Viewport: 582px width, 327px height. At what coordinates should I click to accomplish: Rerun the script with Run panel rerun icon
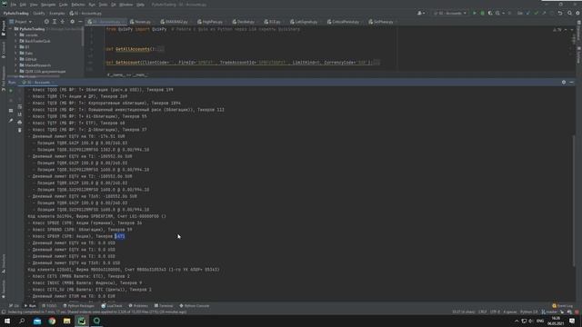pyautogui.click(x=11, y=91)
